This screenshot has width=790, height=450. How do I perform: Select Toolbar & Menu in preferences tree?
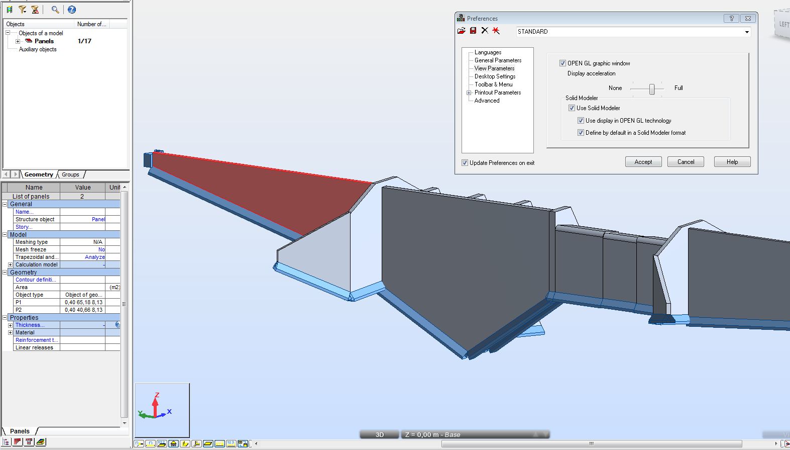coord(493,84)
